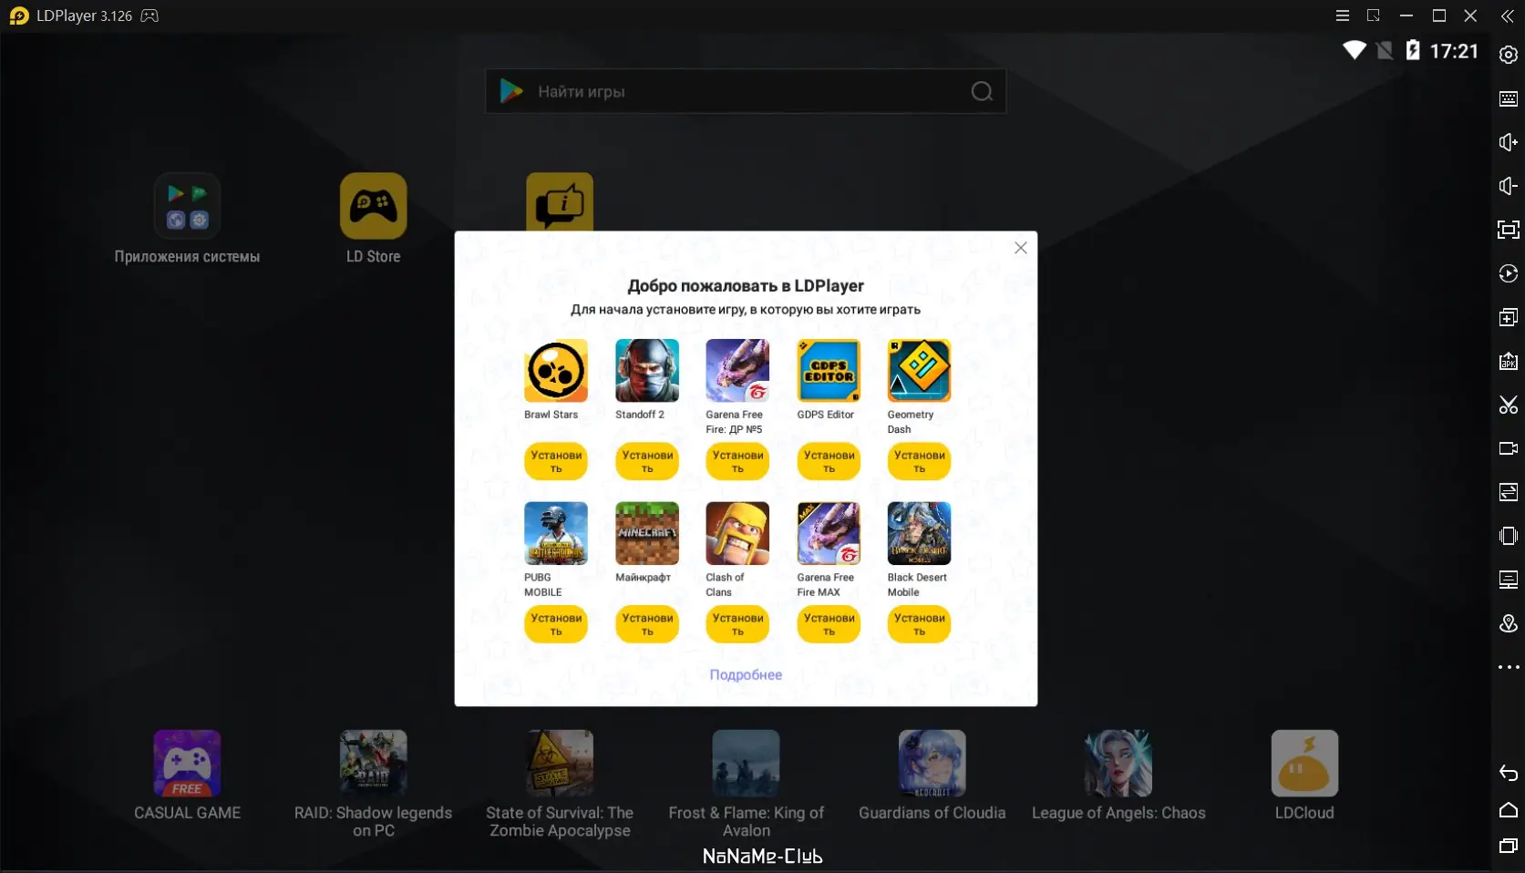Image resolution: width=1525 pixels, height=873 pixels.
Task: Click the Wi-Fi status icon
Action: [x=1355, y=50]
